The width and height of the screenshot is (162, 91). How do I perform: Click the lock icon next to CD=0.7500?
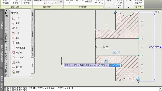161,47
